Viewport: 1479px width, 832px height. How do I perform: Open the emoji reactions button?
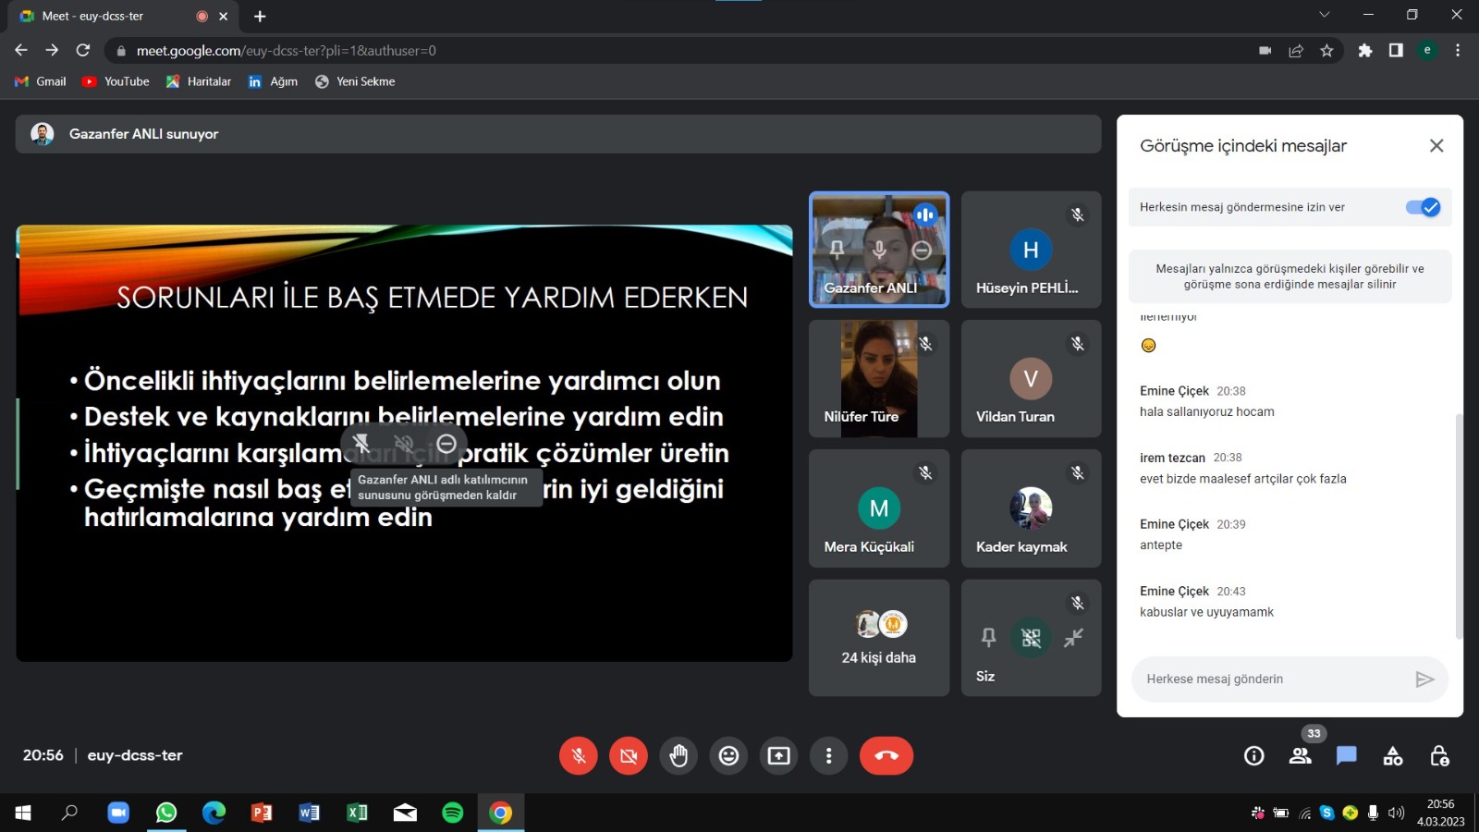tap(728, 756)
